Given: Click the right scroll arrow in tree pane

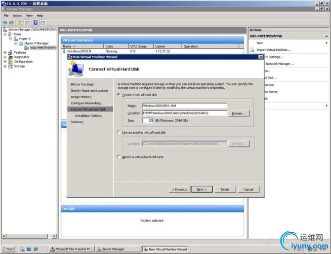Looking at the screenshot, I should tap(54, 236).
